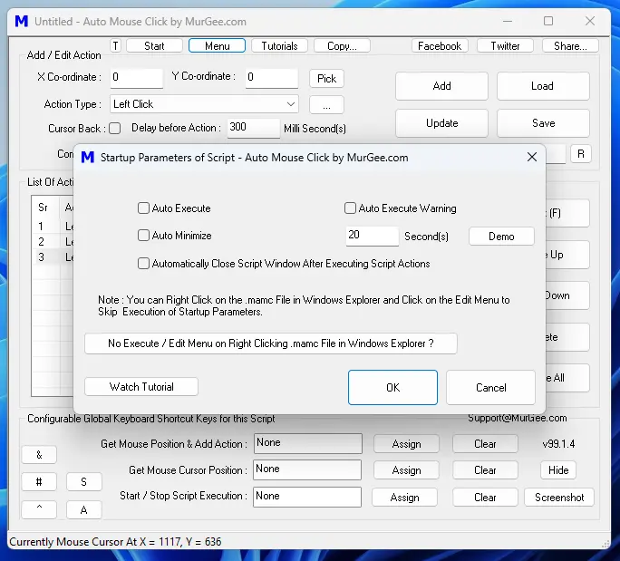
Task: Click the Screenshot button
Action: [559, 497]
